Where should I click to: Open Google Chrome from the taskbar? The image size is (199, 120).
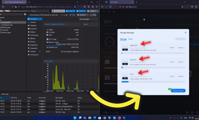[x=105, y=118]
